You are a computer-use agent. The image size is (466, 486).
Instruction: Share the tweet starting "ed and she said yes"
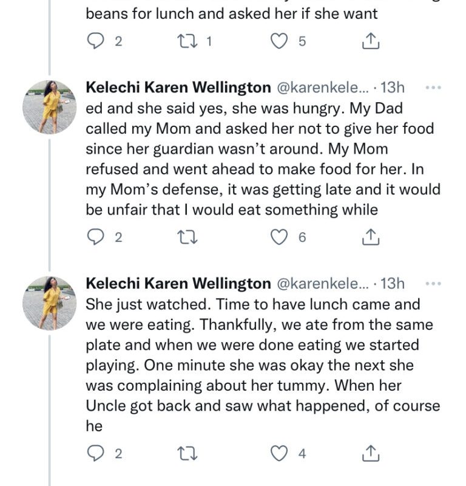[370, 238]
